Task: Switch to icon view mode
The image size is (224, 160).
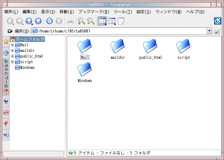Action: coord(102,21)
